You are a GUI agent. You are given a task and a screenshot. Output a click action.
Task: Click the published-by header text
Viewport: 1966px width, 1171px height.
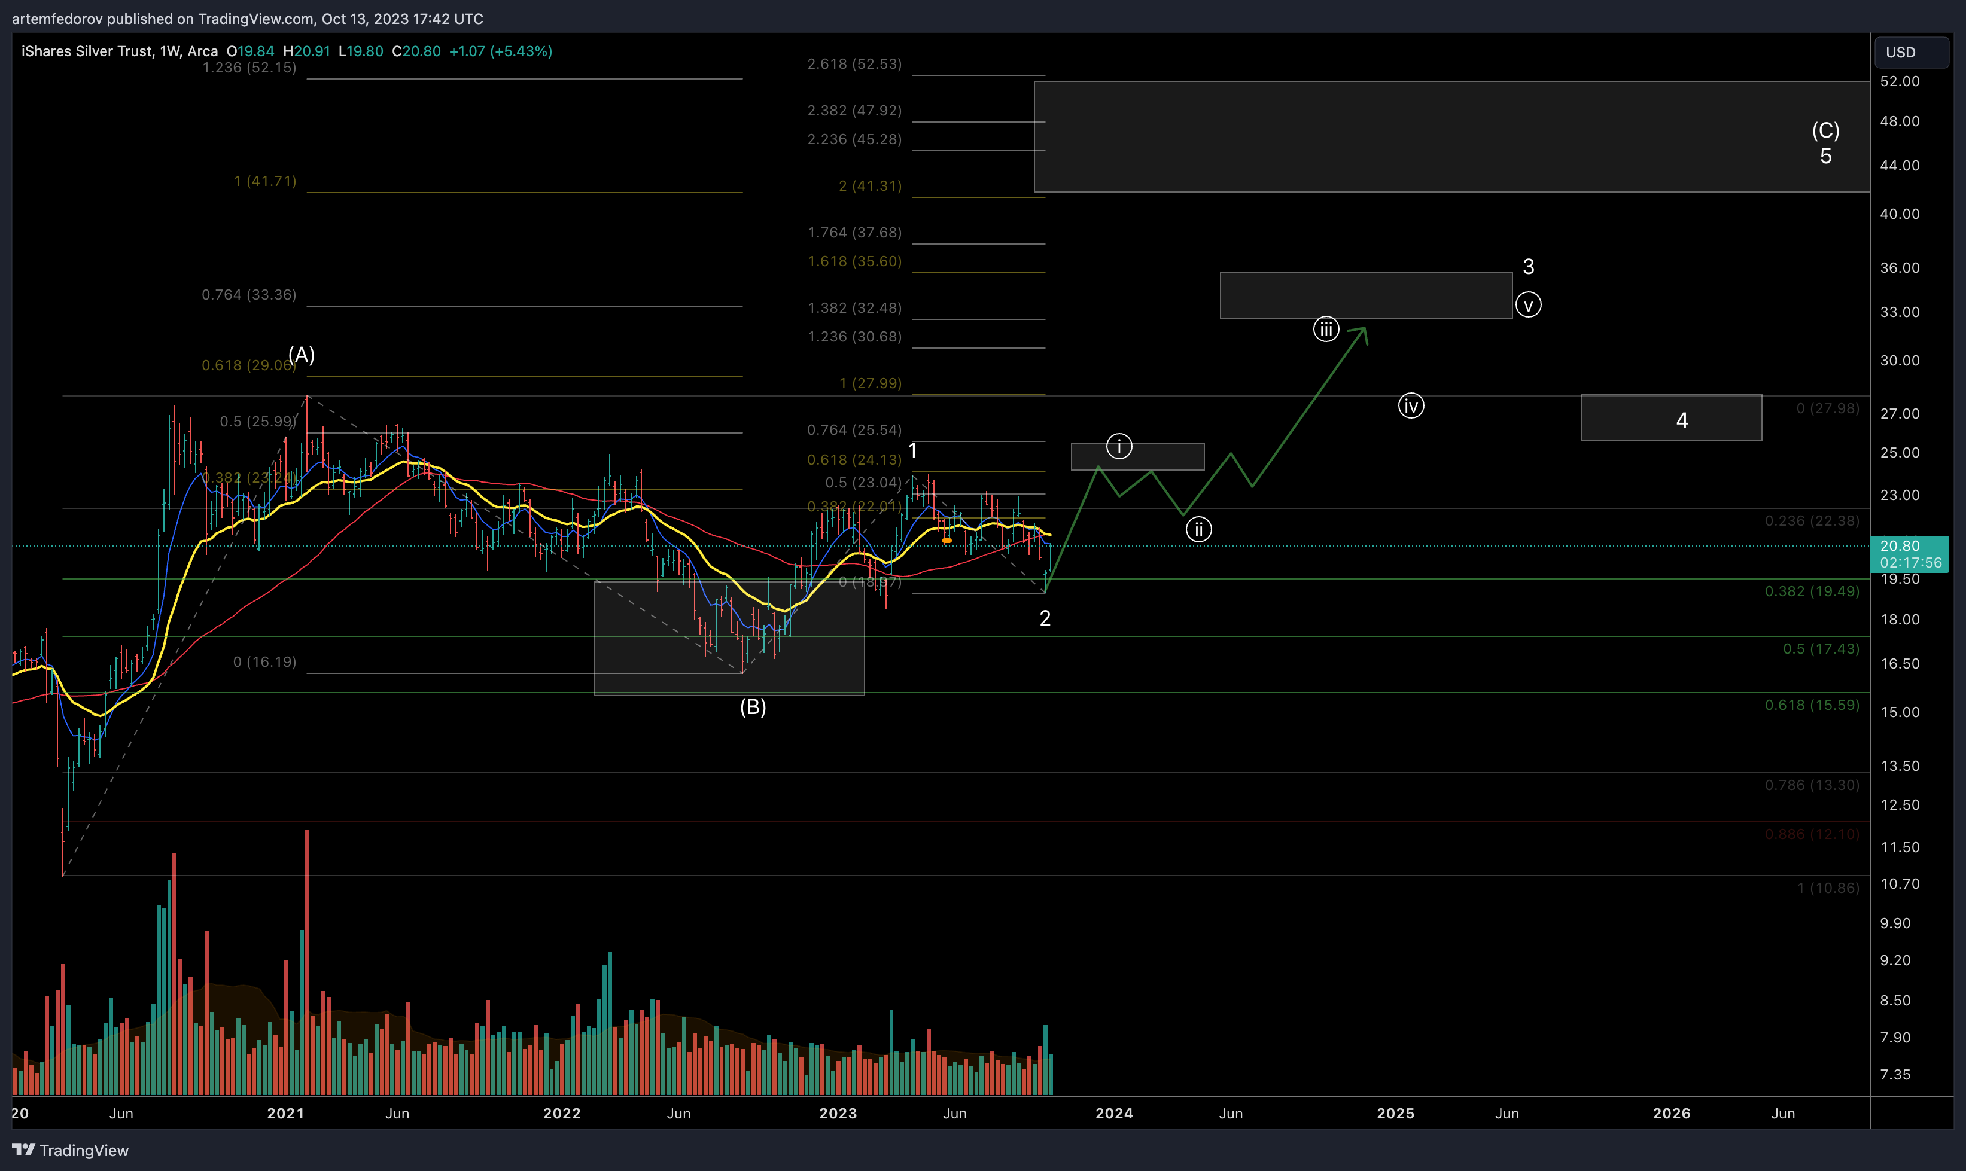[247, 18]
